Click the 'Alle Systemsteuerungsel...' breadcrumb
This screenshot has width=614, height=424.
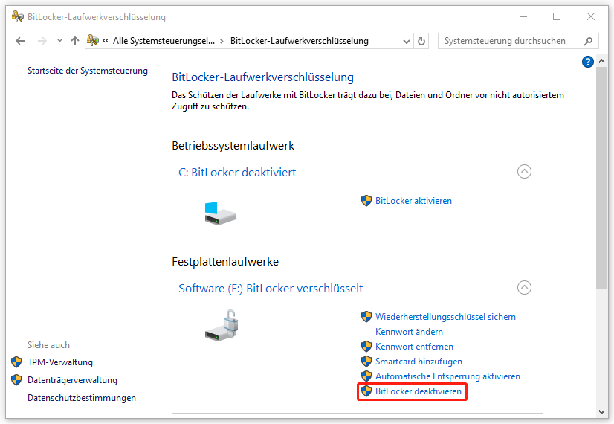tap(164, 41)
